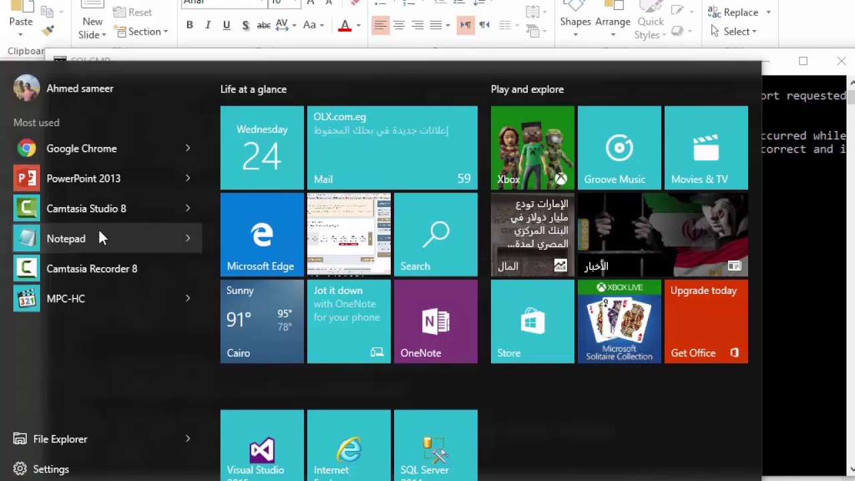Open the Mail tile showing OLX.com.eg
The height and width of the screenshot is (481, 855).
coord(392,148)
